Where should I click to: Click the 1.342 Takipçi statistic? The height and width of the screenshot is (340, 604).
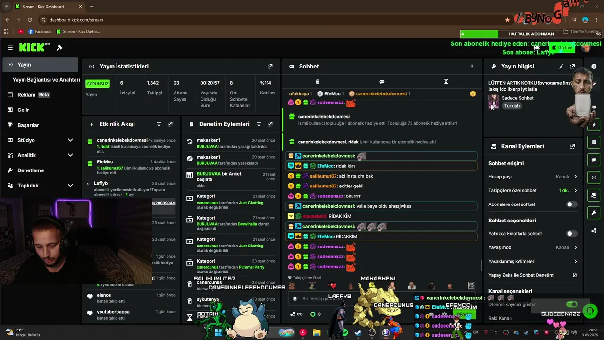(154, 88)
